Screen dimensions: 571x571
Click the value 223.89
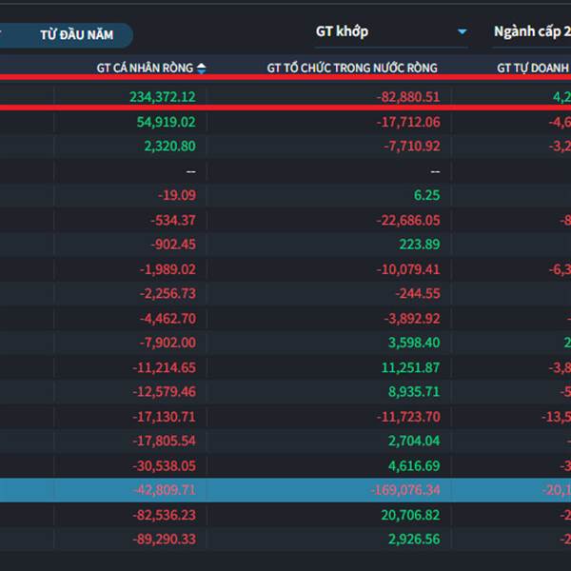[420, 245]
